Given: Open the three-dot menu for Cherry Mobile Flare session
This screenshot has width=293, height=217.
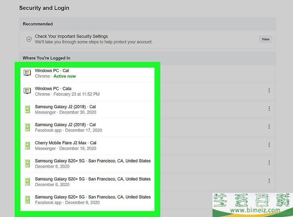Looking at the screenshot, I should 269,145.
